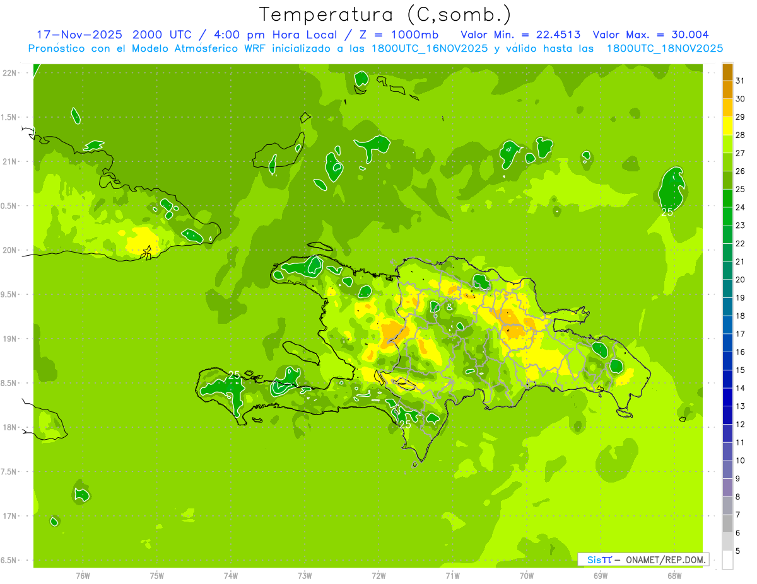The height and width of the screenshot is (584, 757).
Task: Pick the light gray colorbar swatch between 5 and 6
Action: (x=727, y=542)
